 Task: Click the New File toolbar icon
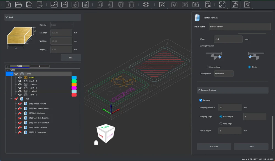point(8,4)
